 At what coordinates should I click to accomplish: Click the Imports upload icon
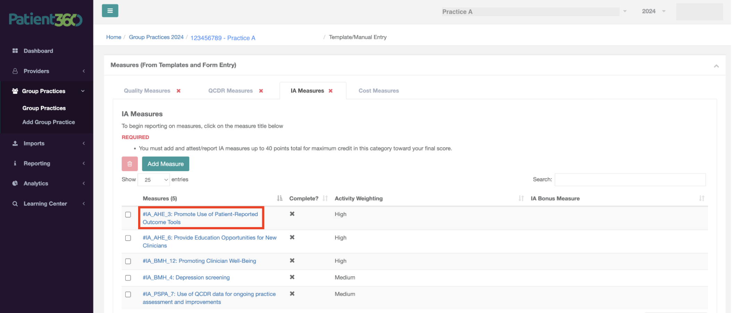(x=15, y=143)
